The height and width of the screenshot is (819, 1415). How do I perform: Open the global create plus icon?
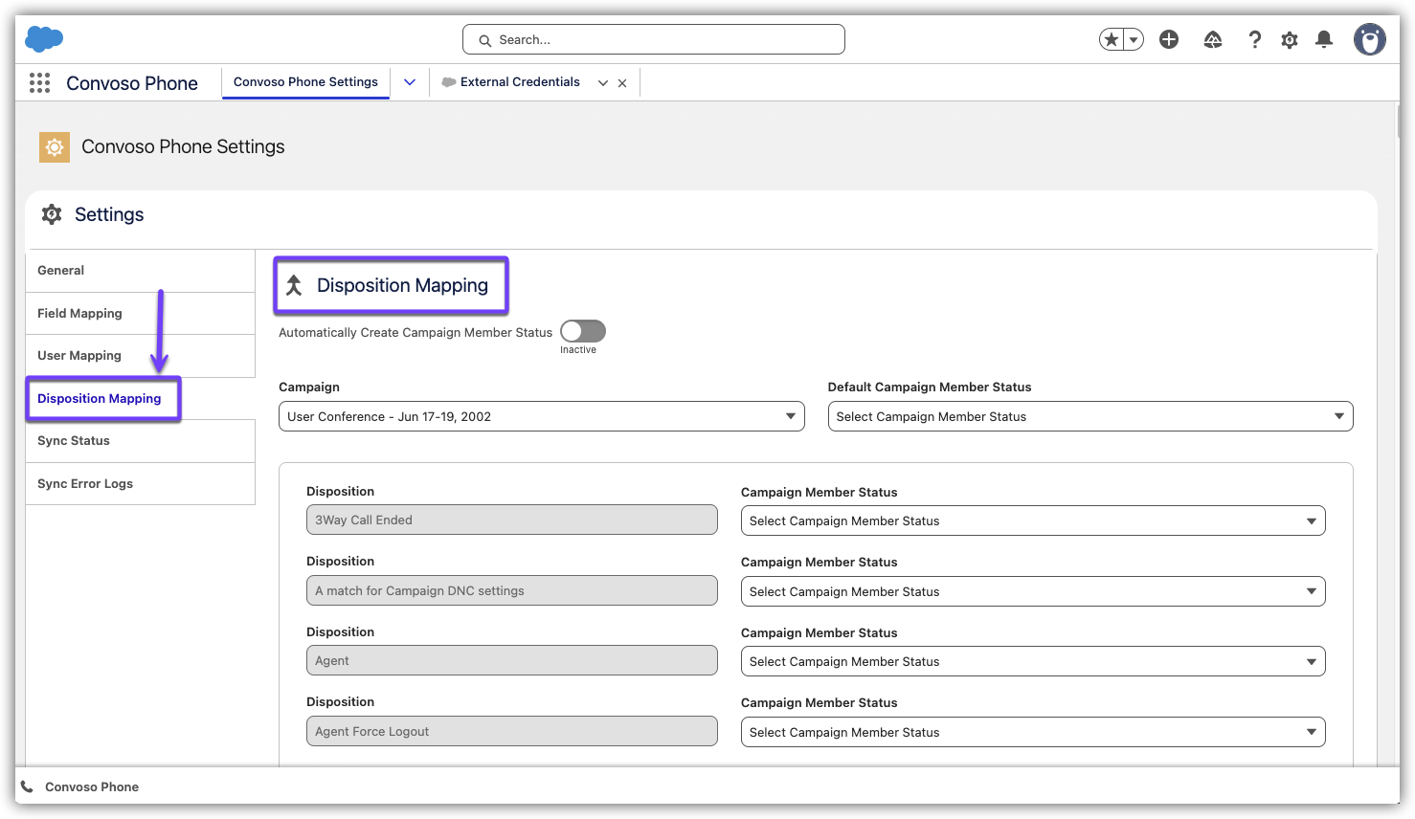[x=1169, y=39]
